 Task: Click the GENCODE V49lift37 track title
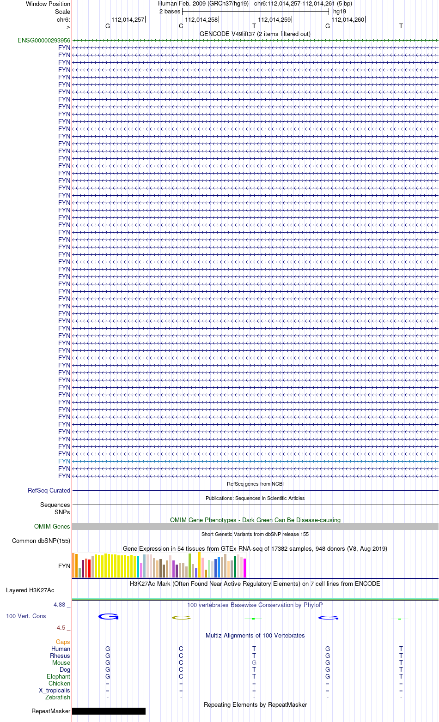pos(255,34)
